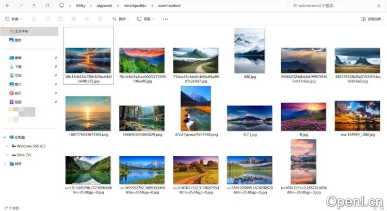Go up one folder level
This screenshot has width=387, height=211.
pos(34,6)
